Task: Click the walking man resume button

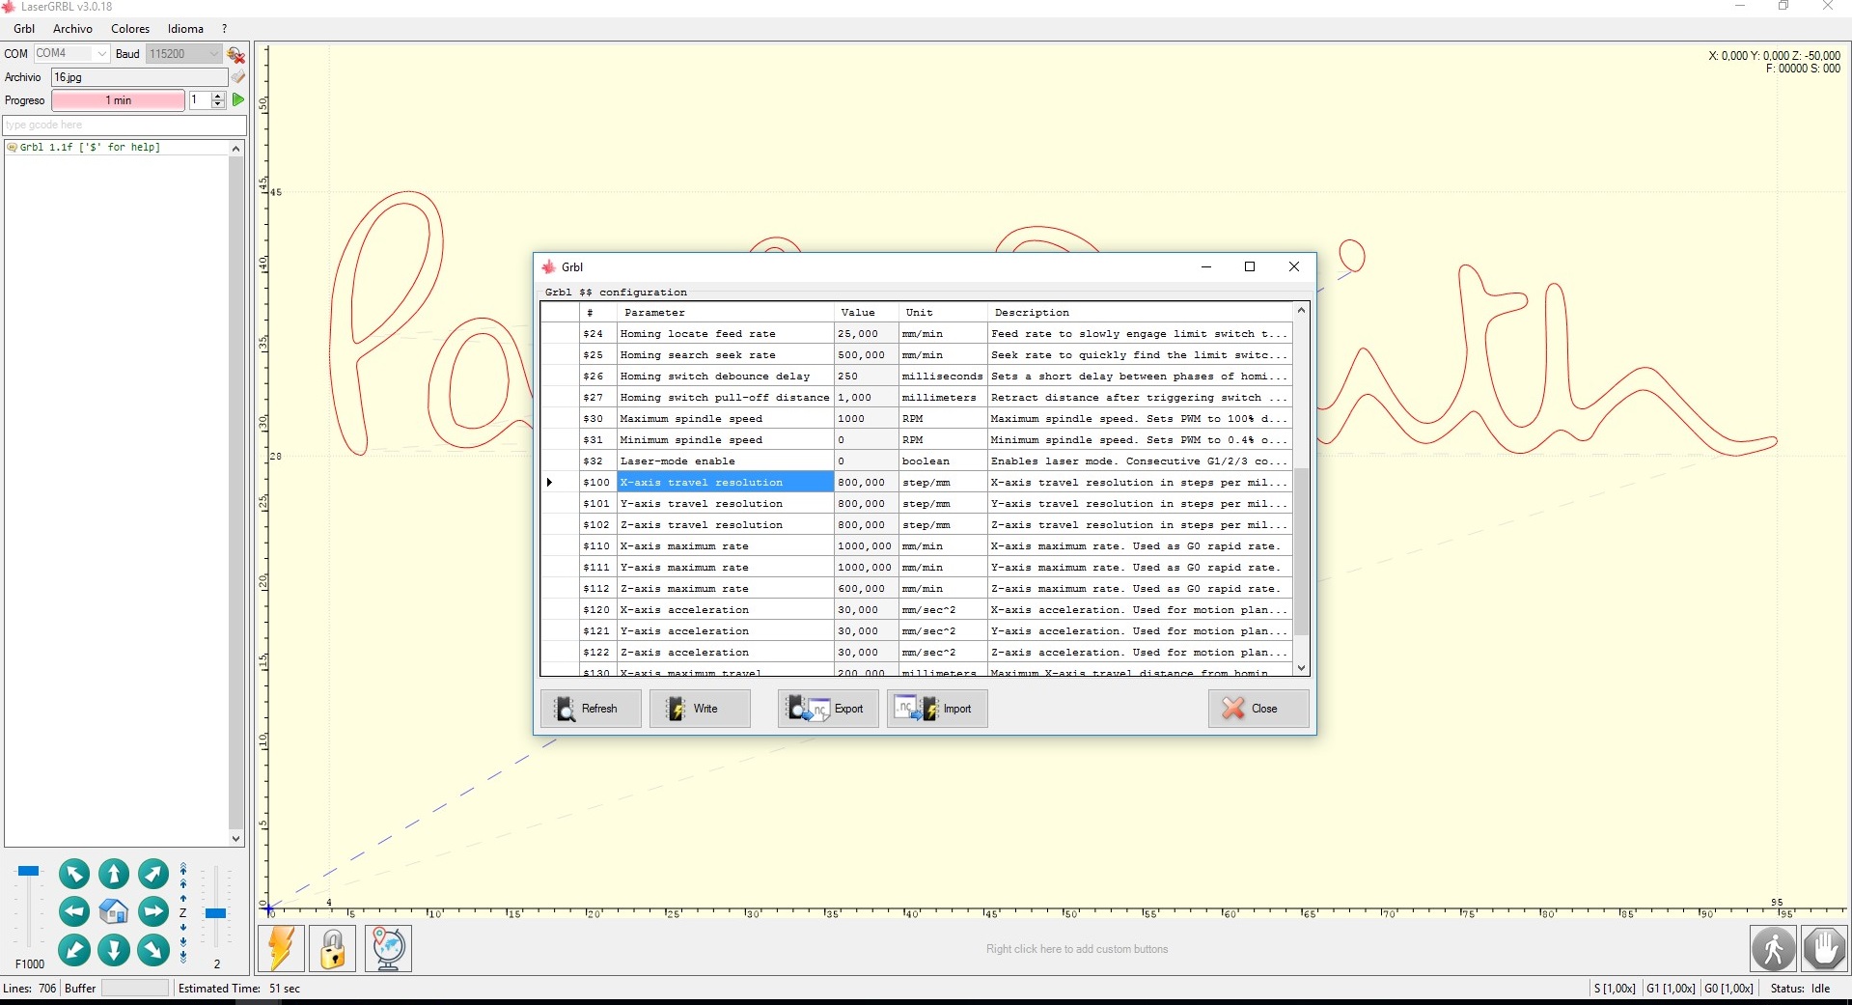Action: click(x=1774, y=948)
